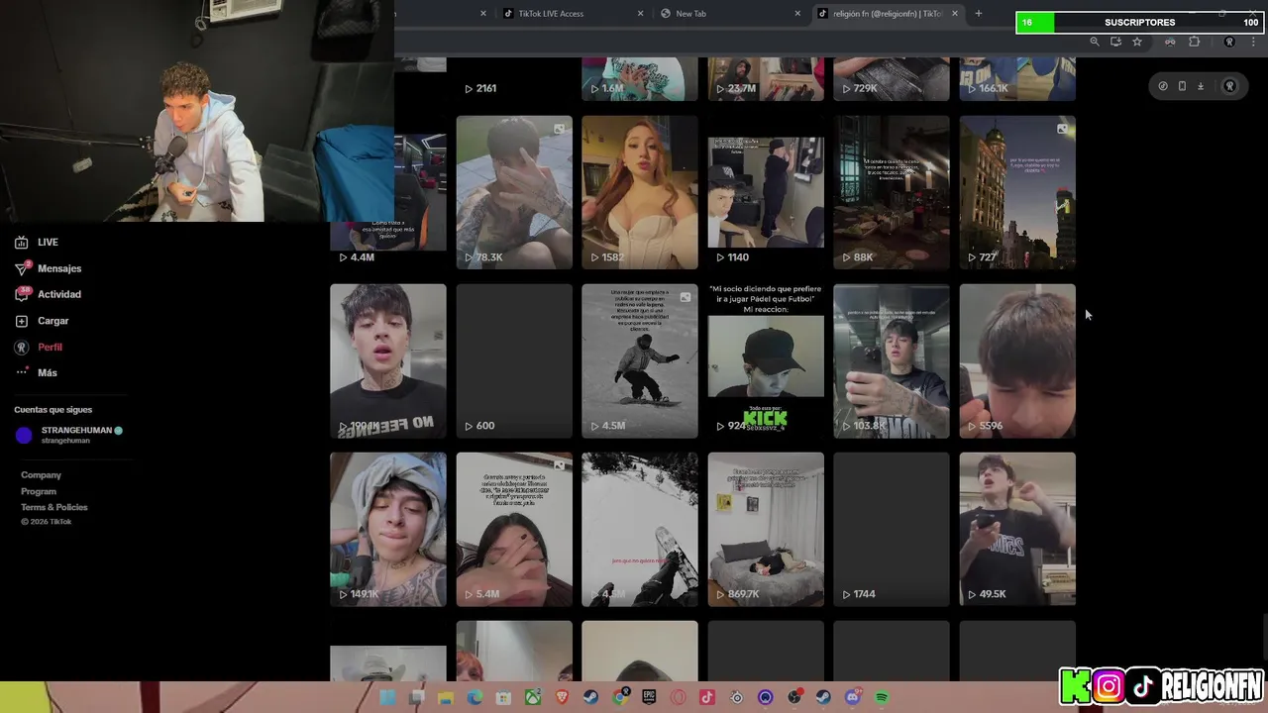
Task: Click the Windows Start button
Action: click(387, 697)
